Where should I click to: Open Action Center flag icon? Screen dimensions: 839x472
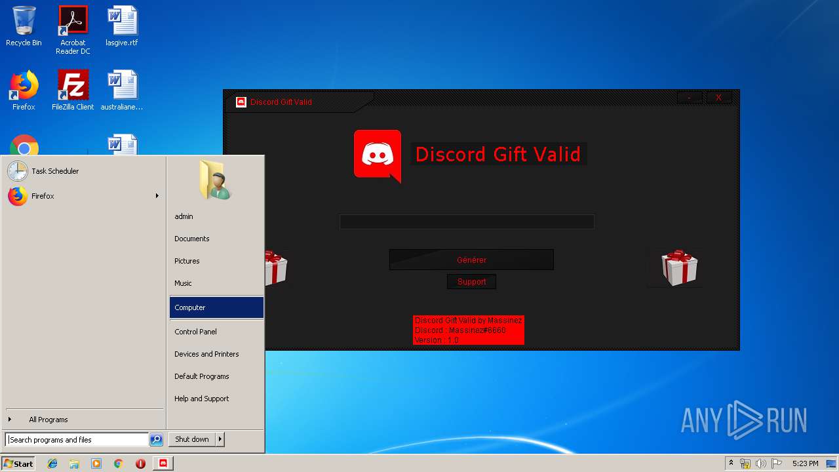pos(777,463)
